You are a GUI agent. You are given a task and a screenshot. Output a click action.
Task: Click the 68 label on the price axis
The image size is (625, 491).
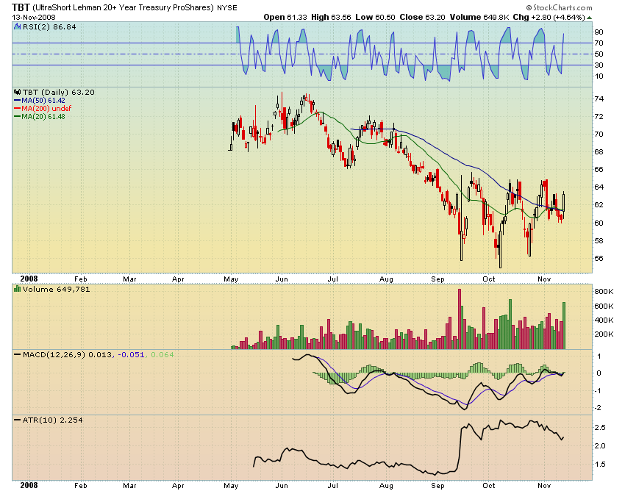(x=599, y=152)
